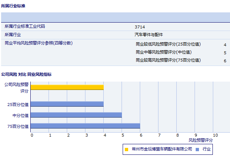The height and width of the screenshot is (157, 230).
Task: Click the blue 中分位值 chart bar
Action: (76, 115)
